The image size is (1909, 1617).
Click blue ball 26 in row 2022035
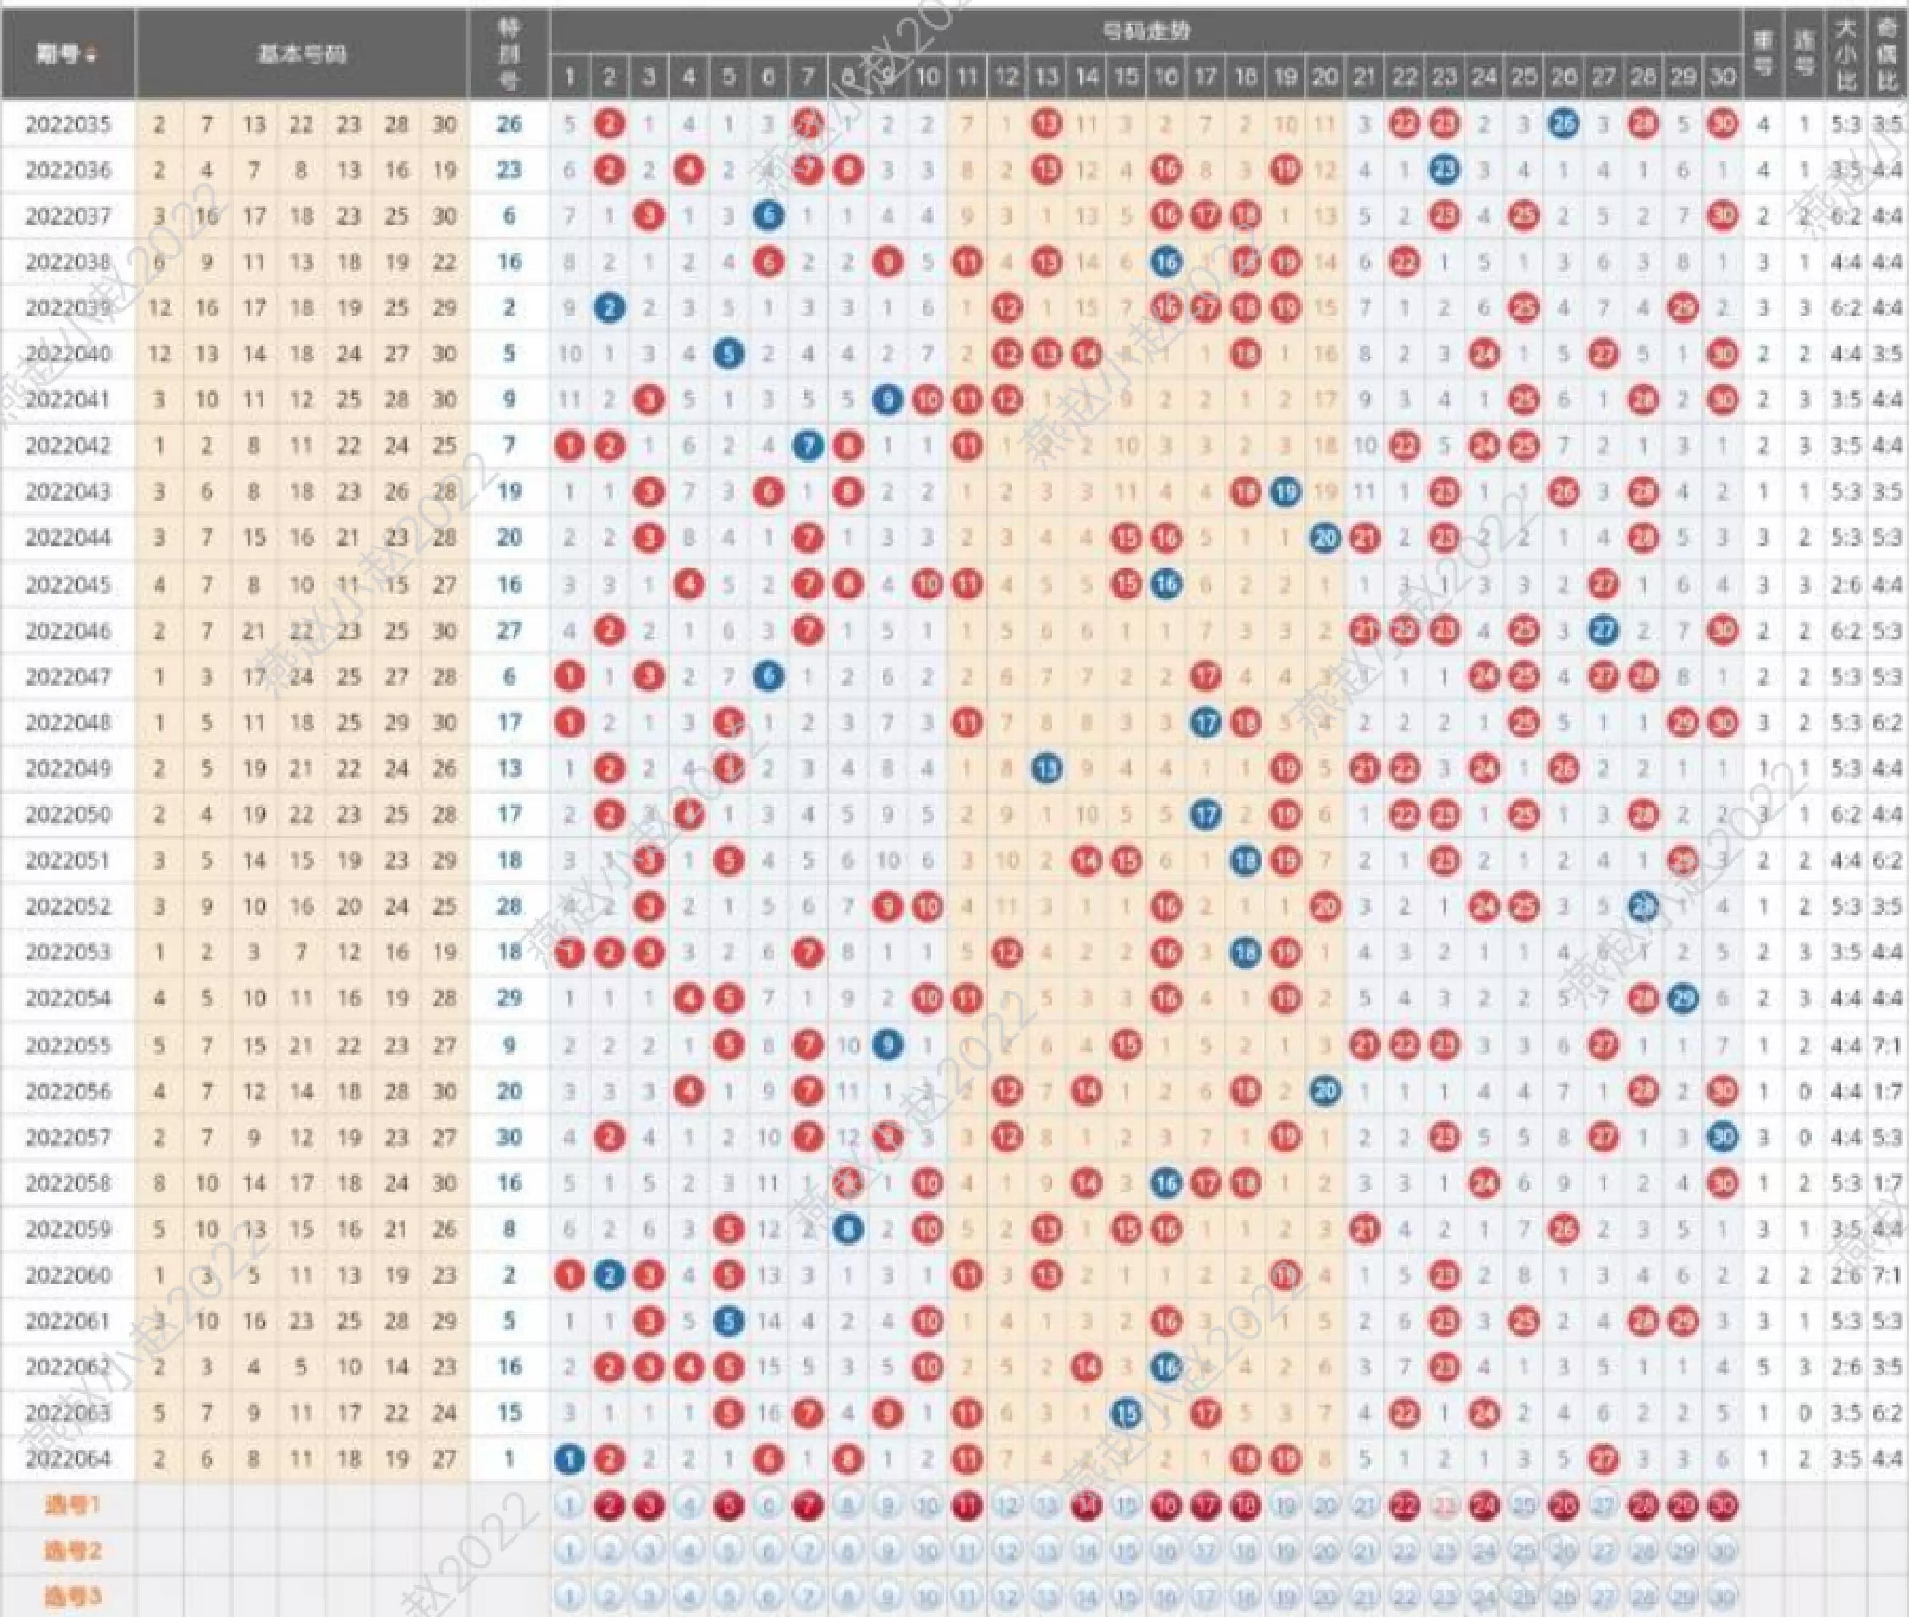tap(1563, 124)
